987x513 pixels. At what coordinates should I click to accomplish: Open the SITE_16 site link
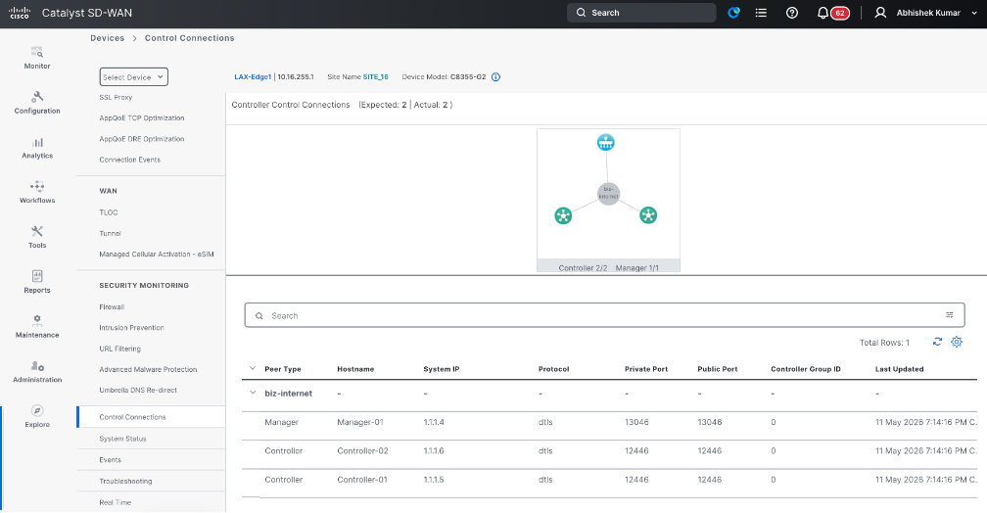(x=376, y=76)
